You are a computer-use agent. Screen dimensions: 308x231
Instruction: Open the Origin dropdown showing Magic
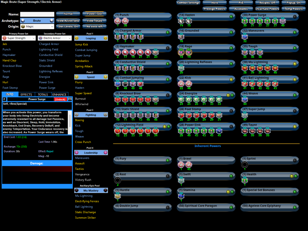click(37, 27)
